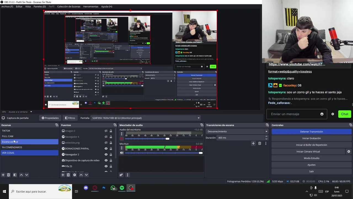This screenshot has height=199, width=353.
Task: Move source down in Fuentes toolbar
Action: click(x=86, y=175)
